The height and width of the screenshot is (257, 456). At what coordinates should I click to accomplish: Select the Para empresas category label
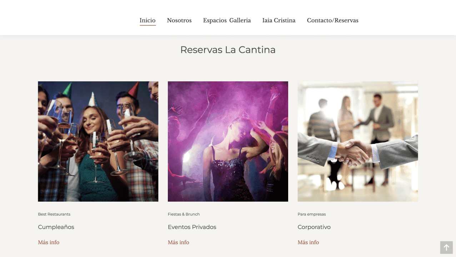pyautogui.click(x=312, y=214)
